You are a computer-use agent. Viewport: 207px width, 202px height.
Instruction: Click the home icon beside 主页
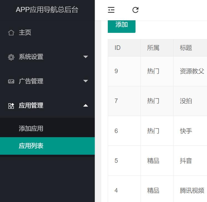11,33
